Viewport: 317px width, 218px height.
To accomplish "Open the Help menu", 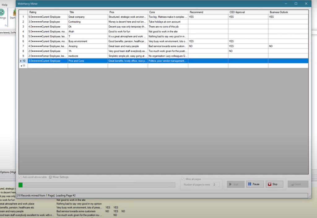I will (5, 5).
